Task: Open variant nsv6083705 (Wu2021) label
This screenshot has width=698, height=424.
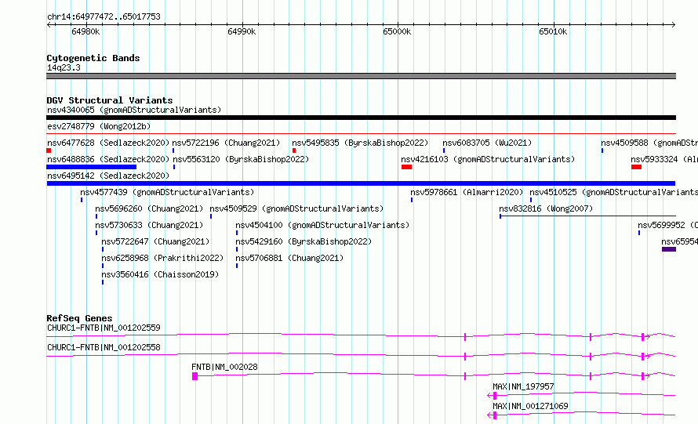Action: click(487, 143)
